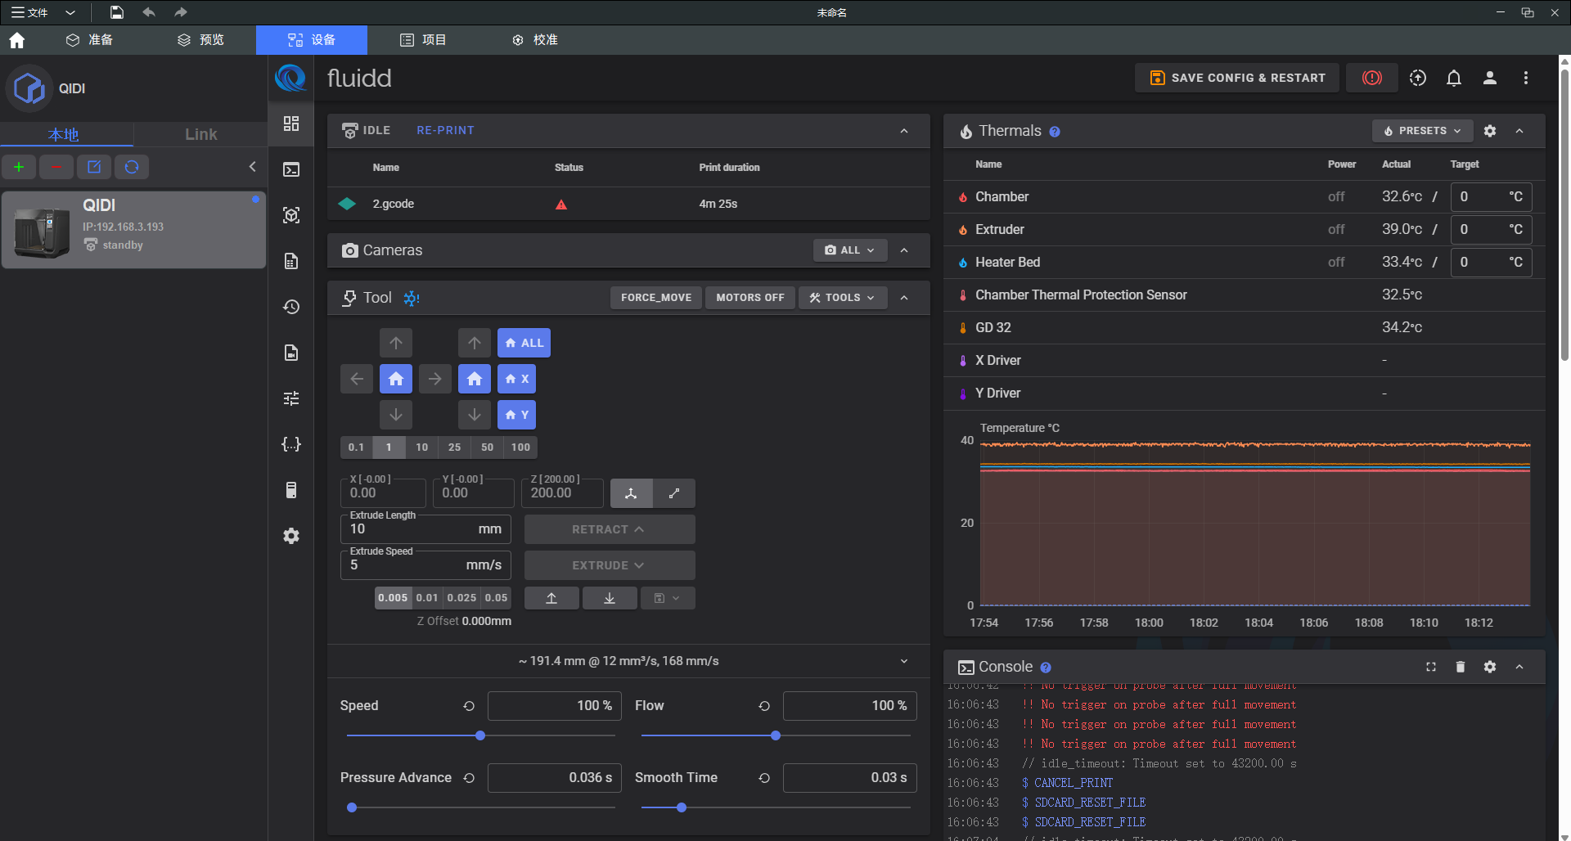Click the MOTORS OFF button
This screenshot has height=841, width=1571.
coord(749,298)
